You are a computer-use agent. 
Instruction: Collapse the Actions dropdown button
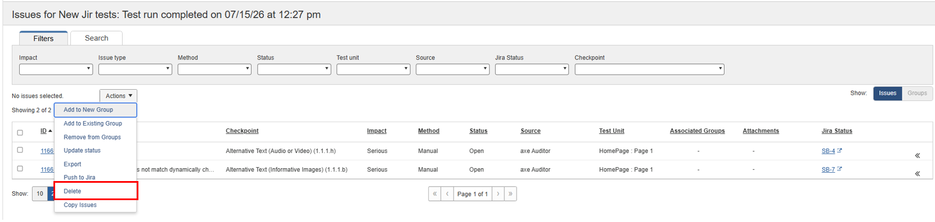(x=119, y=96)
